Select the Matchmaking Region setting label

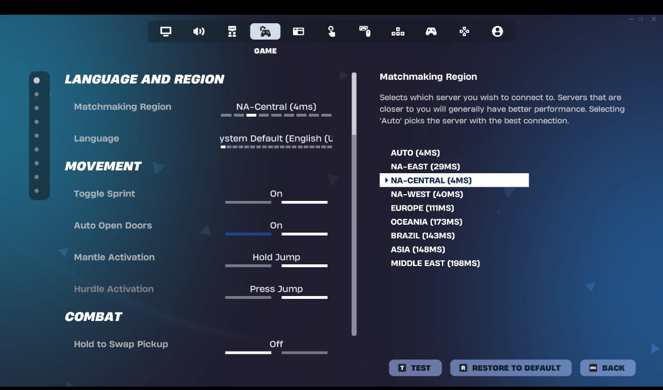tap(122, 106)
